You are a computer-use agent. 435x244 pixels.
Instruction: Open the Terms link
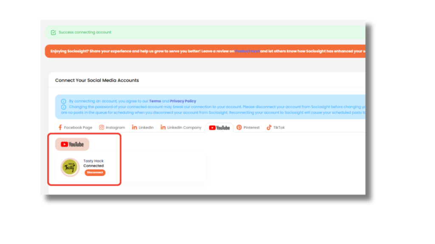[x=155, y=101]
